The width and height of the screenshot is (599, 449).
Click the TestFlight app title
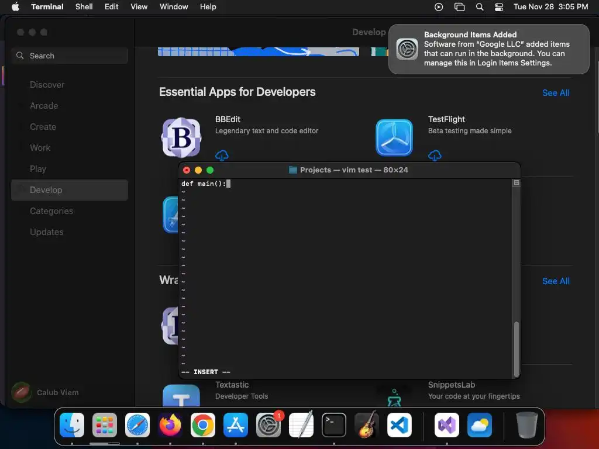tap(446, 119)
